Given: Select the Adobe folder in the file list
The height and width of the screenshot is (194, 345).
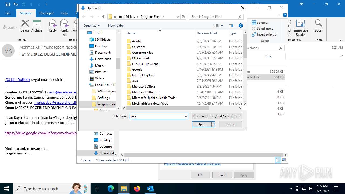Looking at the screenshot, I should point(137,41).
